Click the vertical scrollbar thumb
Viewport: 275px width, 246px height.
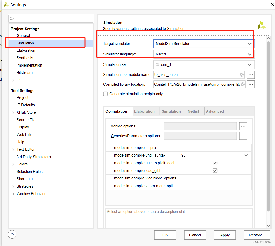tap(268, 126)
